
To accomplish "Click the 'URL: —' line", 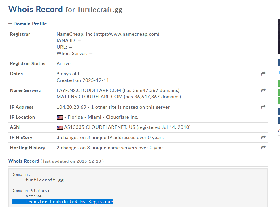I will 65,47.
